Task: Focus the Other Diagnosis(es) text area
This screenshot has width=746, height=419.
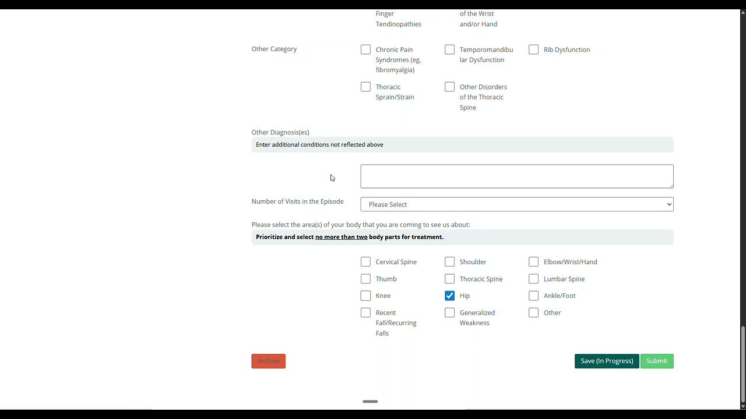Action: pyautogui.click(x=517, y=176)
